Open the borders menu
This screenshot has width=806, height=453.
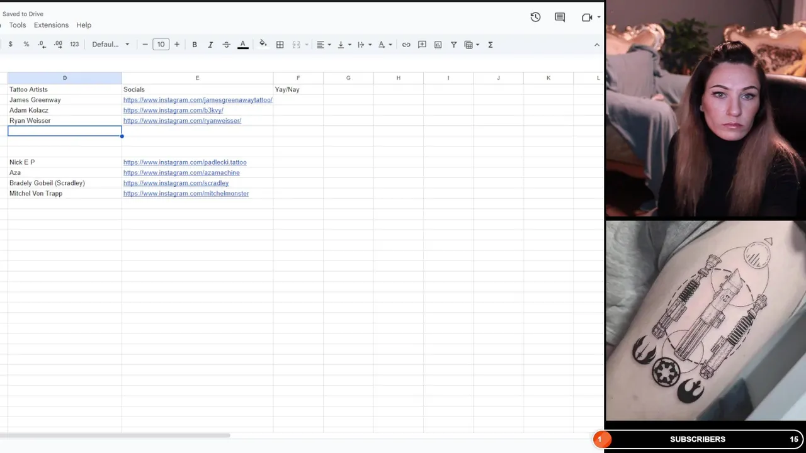tap(280, 45)
